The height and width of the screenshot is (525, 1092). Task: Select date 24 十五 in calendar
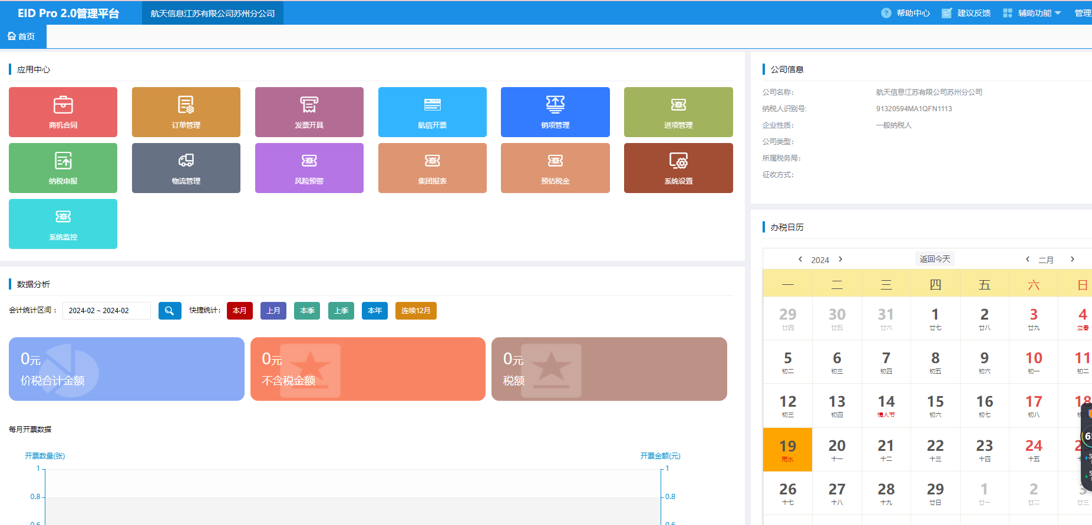(x=1034, y=450)
